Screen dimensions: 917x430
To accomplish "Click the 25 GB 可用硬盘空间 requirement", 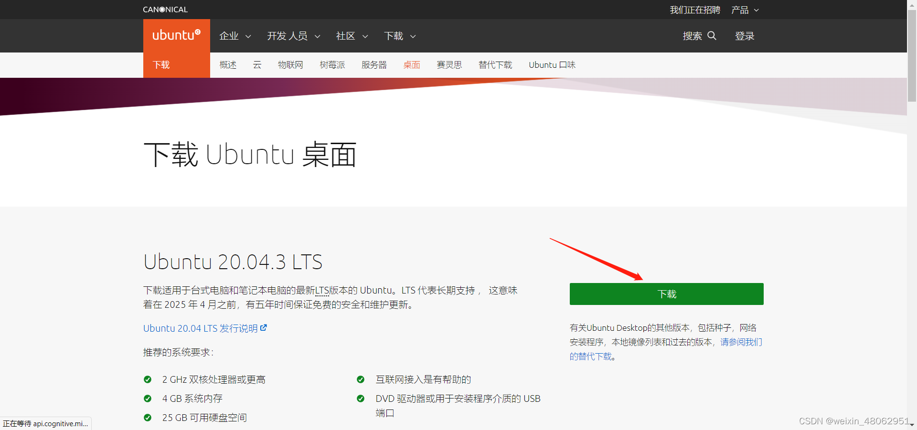I will pyautogui.click(x=204, y=418).
